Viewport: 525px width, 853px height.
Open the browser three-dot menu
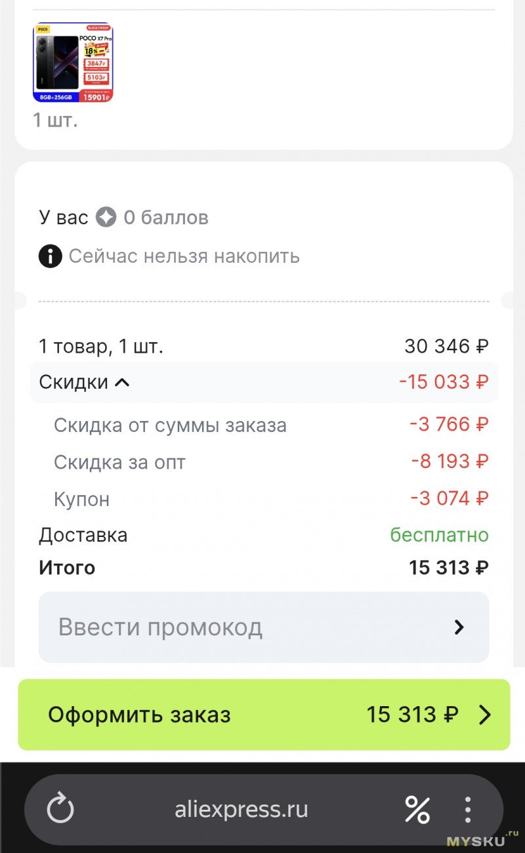467,809
